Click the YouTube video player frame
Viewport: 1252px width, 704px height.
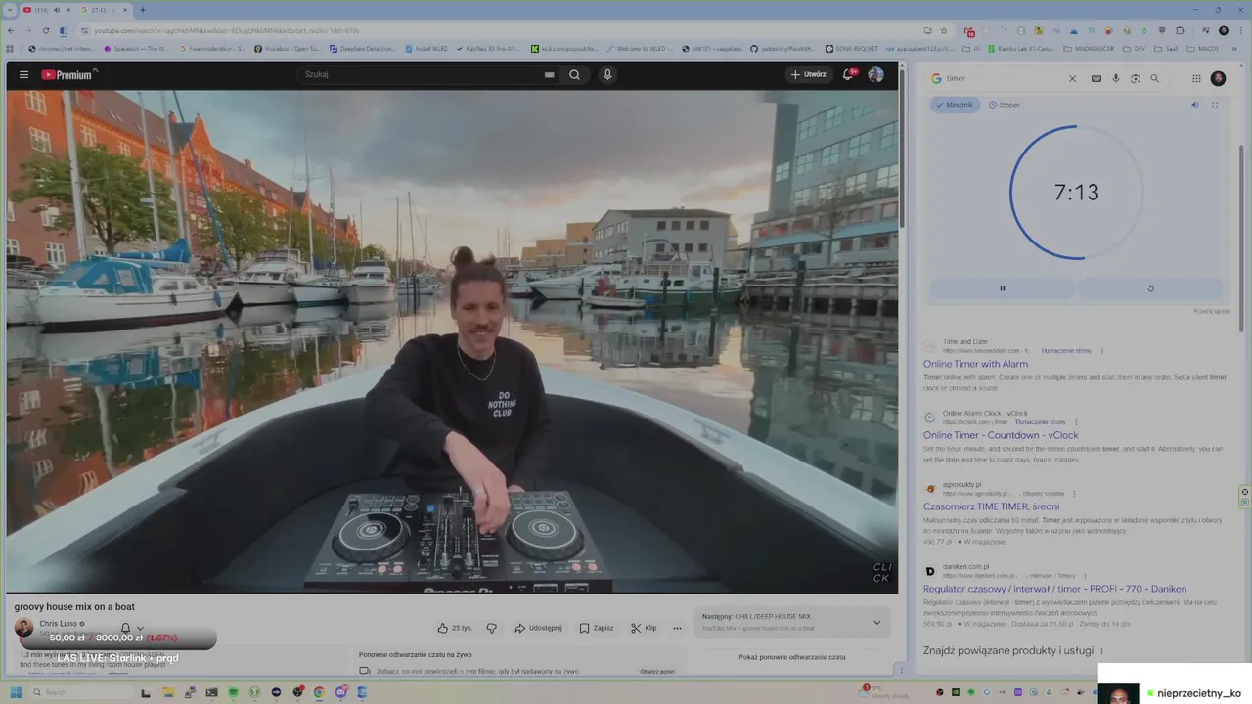tap(452, 341)
